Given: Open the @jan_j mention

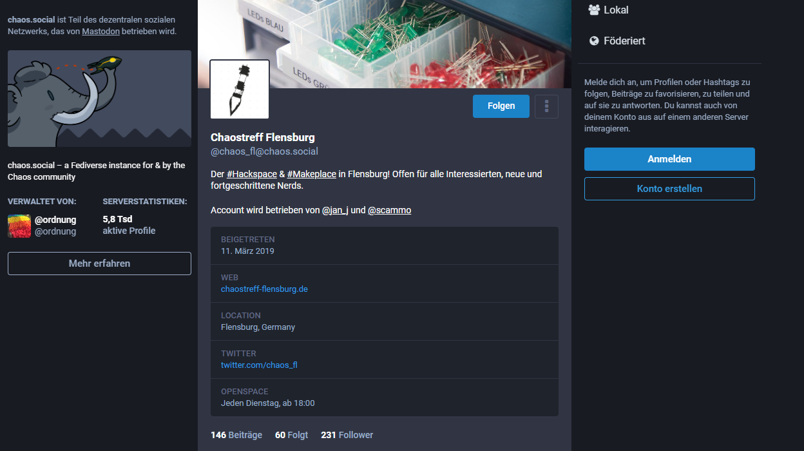Looking at the screenshot, I should click(x=335, y=210).
